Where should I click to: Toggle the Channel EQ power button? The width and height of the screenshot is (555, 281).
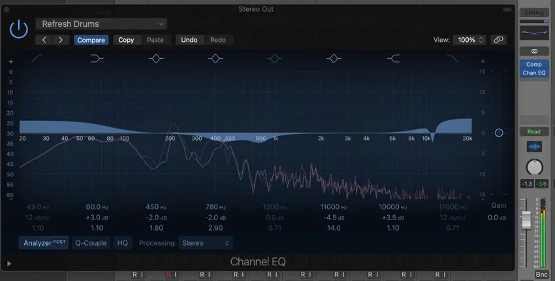19,29
